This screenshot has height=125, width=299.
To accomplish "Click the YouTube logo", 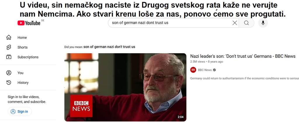I will click(29, 23).
